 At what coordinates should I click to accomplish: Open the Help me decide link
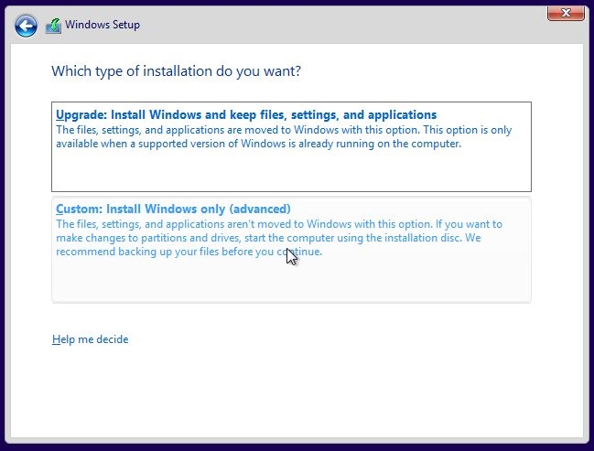point(91,339)
